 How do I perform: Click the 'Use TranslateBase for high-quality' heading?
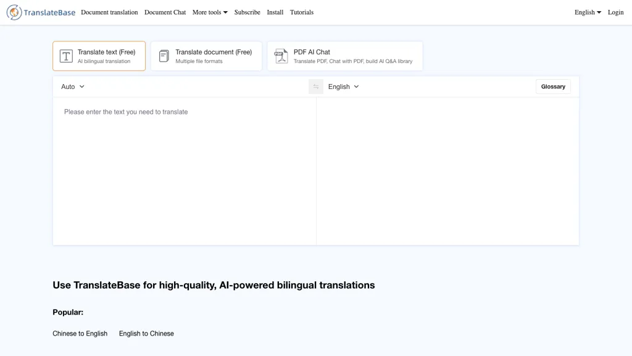click(214, 286)
